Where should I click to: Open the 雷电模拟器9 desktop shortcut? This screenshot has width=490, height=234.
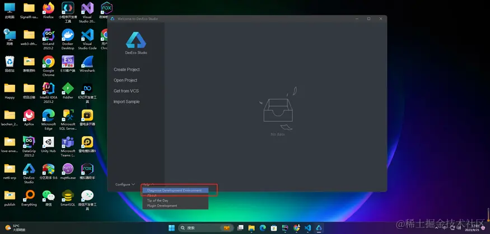87,145
